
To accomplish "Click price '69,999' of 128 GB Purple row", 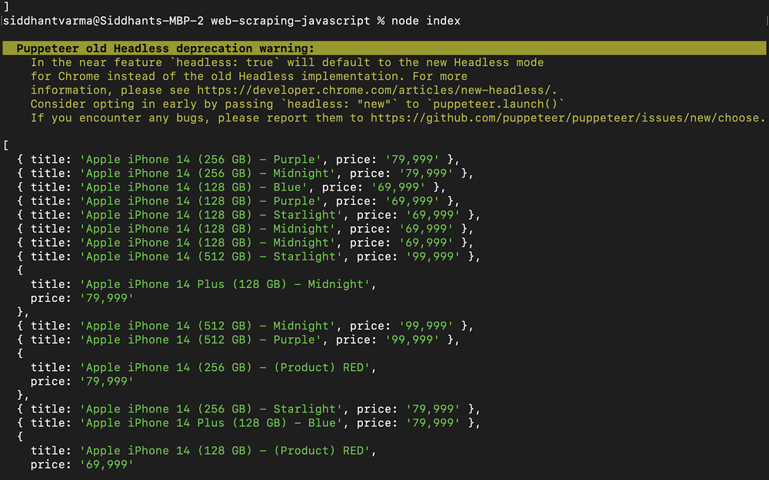I will [412, 201].
